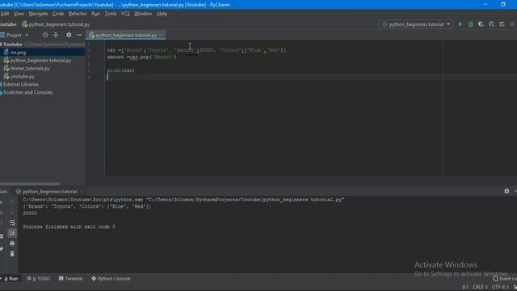Click the locate/scroll from source target icon
The image size is (517, 291).
45,35
